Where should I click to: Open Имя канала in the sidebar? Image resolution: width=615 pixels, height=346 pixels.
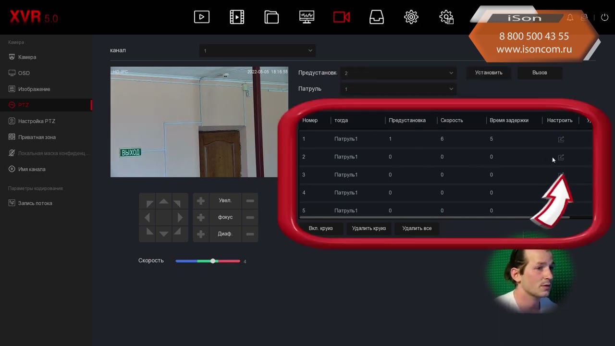point(32,169)
